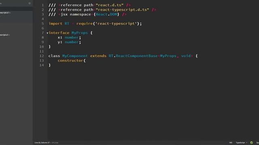Click the extends keyword

pyautogui.click(x=98, y=56)
